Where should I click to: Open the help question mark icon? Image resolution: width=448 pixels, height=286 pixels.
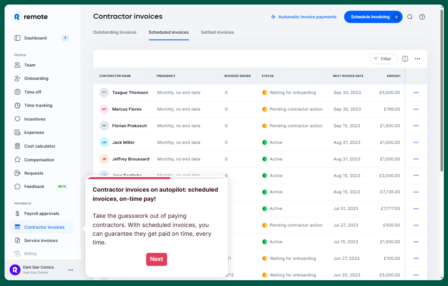click(422, 17)
